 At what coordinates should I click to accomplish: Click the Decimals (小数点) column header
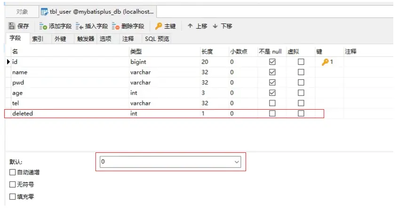point(243,52)
